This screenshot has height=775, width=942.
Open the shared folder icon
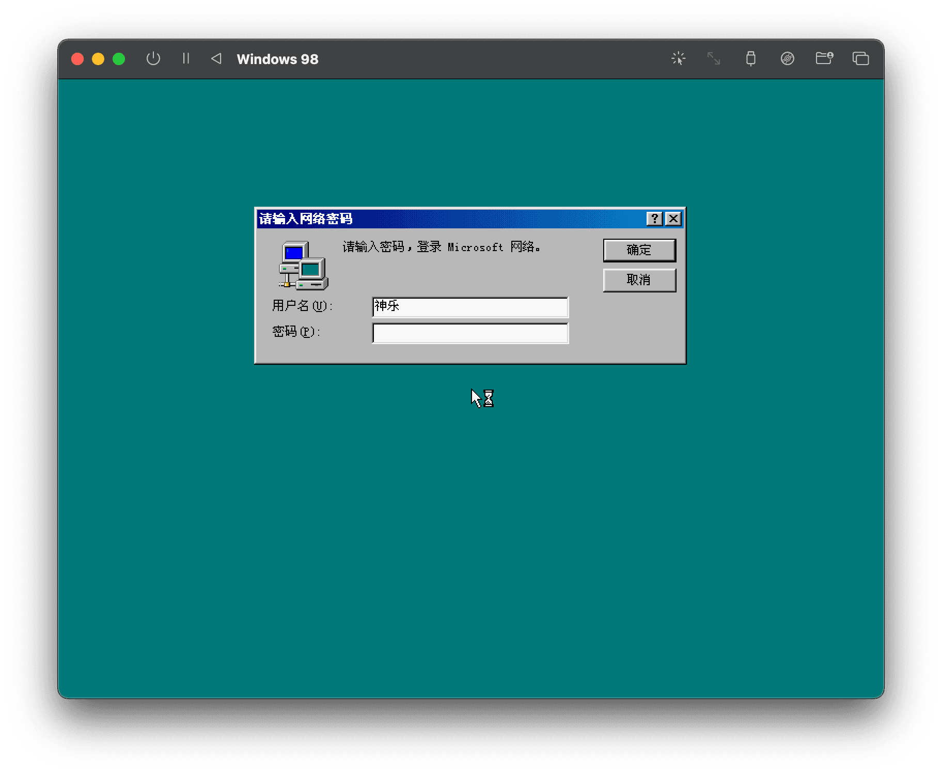coord(824,59)
